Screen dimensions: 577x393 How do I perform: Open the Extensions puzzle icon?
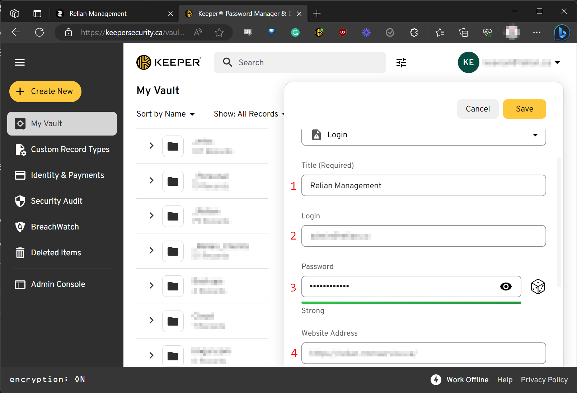click(414, 33)
